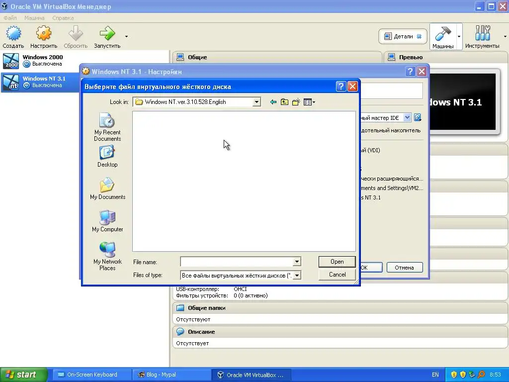Go to Desktop in the places bar
Image resolution: width=509 pixels, height=382 pixels.
[x=107, y=156]
